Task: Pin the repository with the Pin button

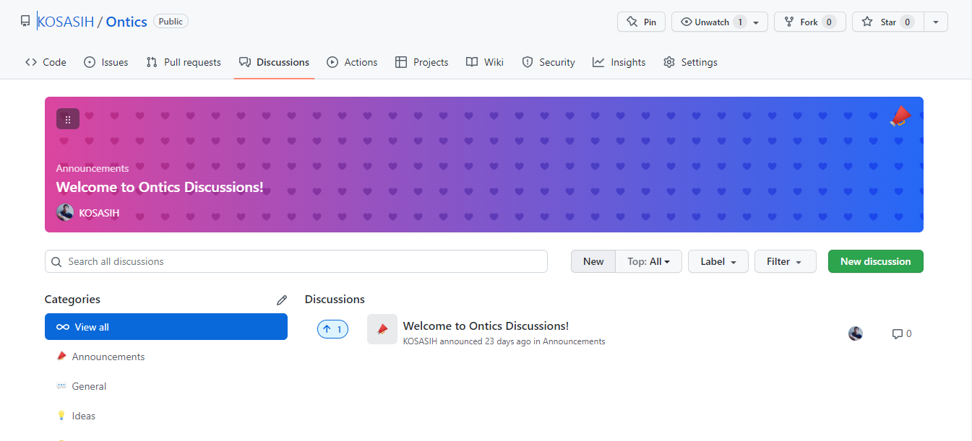Action: click(x=641, y=22)
